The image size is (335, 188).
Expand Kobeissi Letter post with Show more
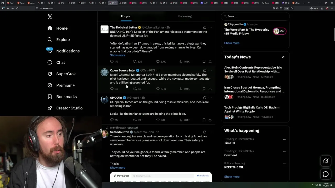[118, 55]
